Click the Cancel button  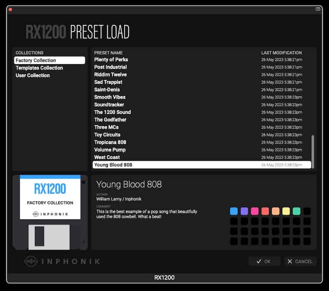click(300, 261)
